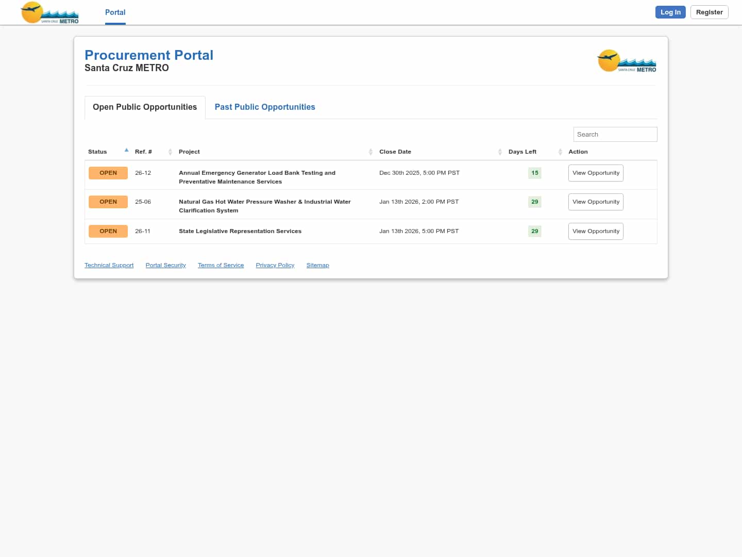The width and height of the screenshot is (742, 557).
Task: View Opportunity for Annual Emergency Generator project
Action: tap(596, 173)
